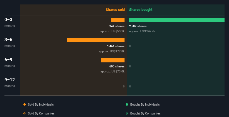
Task: Click the 6–9 months row label
Action: 10,62
